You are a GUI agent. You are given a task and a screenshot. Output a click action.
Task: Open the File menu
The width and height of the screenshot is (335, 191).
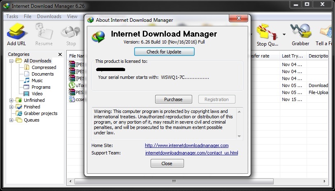click(28, 16)
